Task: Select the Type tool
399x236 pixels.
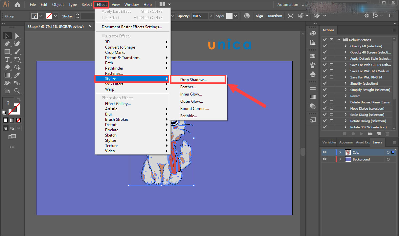Action: 7,59
